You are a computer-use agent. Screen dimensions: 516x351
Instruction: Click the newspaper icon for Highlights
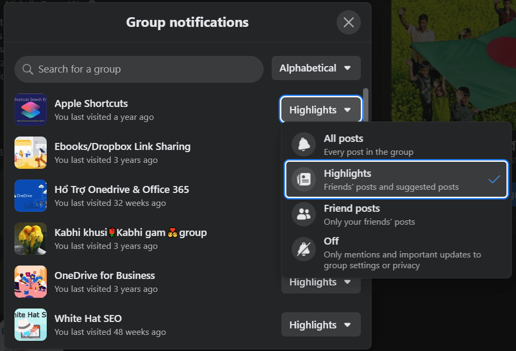304,180
